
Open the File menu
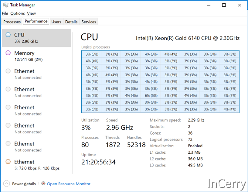5,14
